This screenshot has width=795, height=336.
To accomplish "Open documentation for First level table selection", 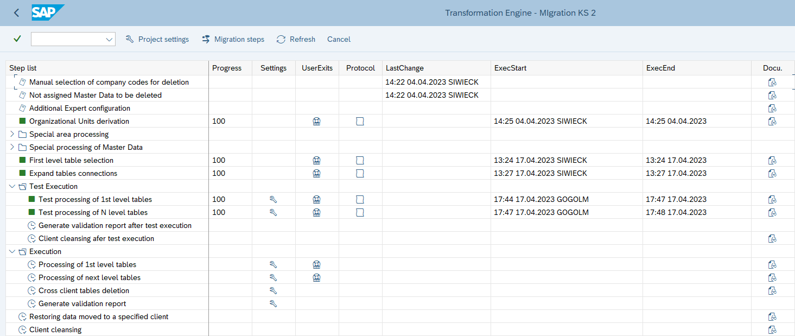I will pyautogui.click(x=772, y=161).
